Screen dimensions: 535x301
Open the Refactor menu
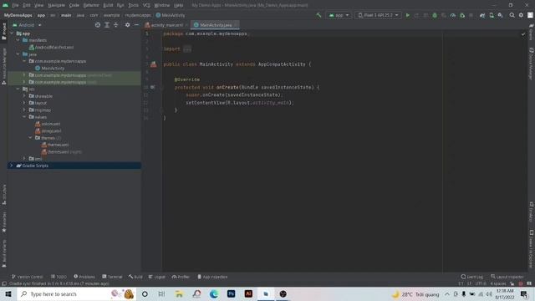tap(91, 5)
